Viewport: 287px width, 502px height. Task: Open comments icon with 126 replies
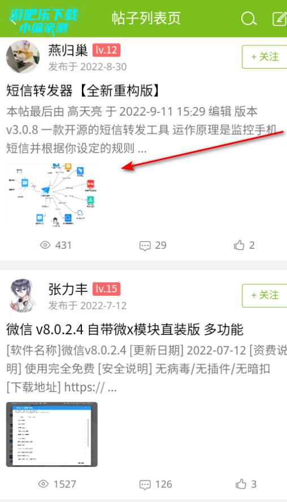[145, 484]
